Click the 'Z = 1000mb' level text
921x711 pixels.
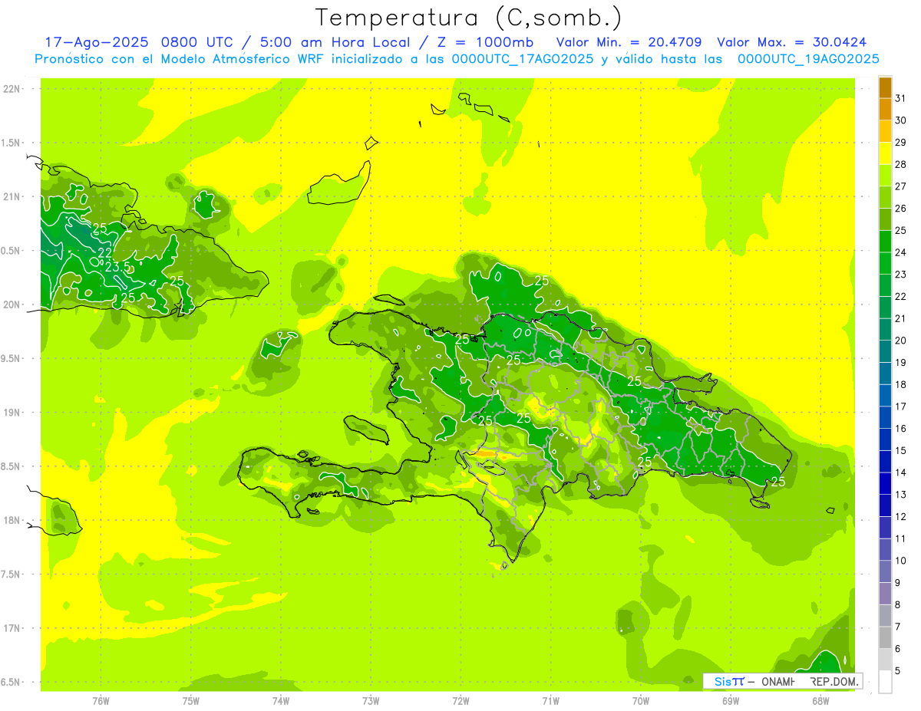pos(483,42)
